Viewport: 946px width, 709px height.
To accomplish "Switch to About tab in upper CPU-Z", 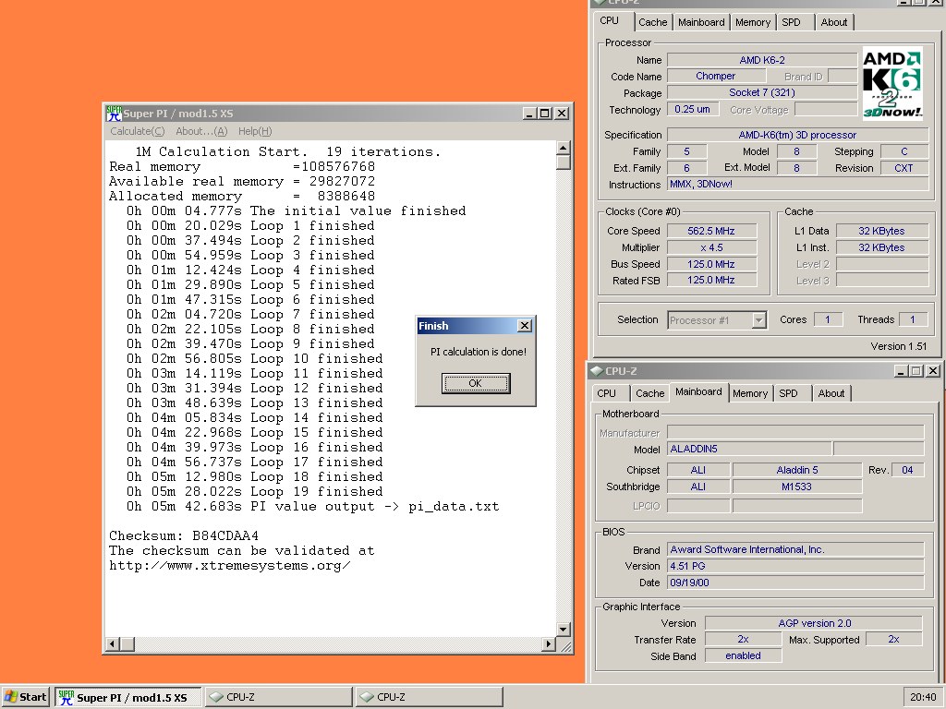I will point(834,22).
